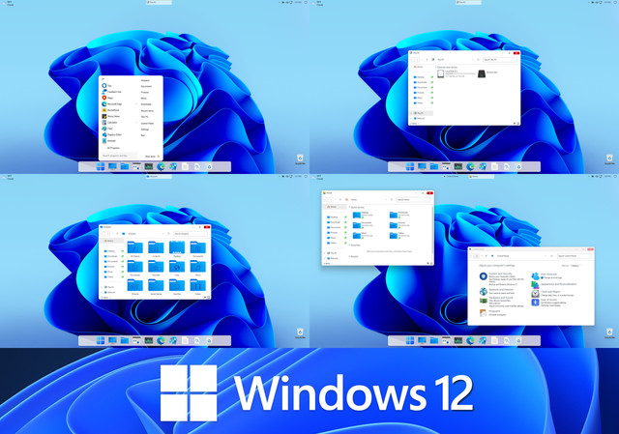Open View by Category dropdown in Control Panel
Viewport: 619px width, 434px height.
[576, 266]
